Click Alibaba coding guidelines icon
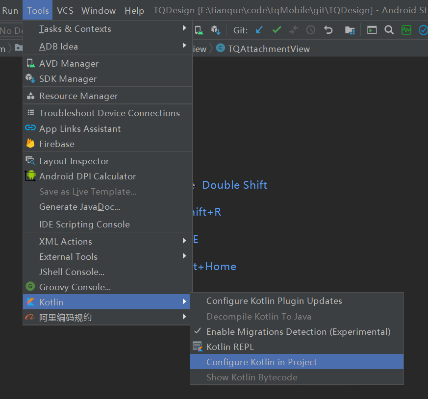The image size is (428, 399). (x=30, y=317)
